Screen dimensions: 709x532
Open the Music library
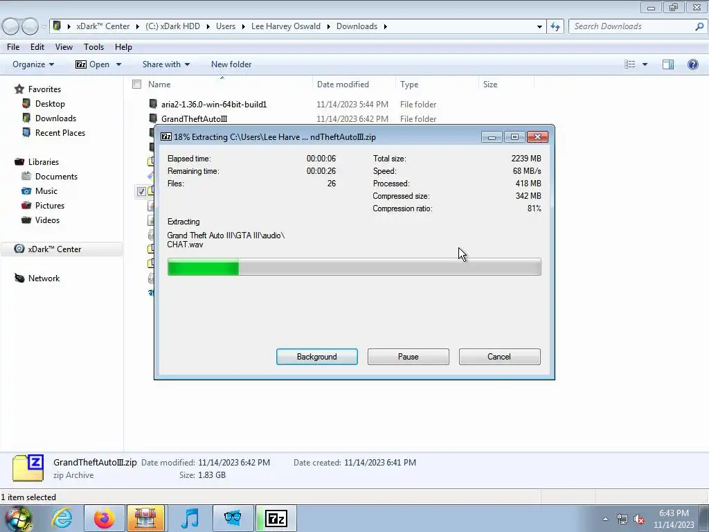[46, 191]
